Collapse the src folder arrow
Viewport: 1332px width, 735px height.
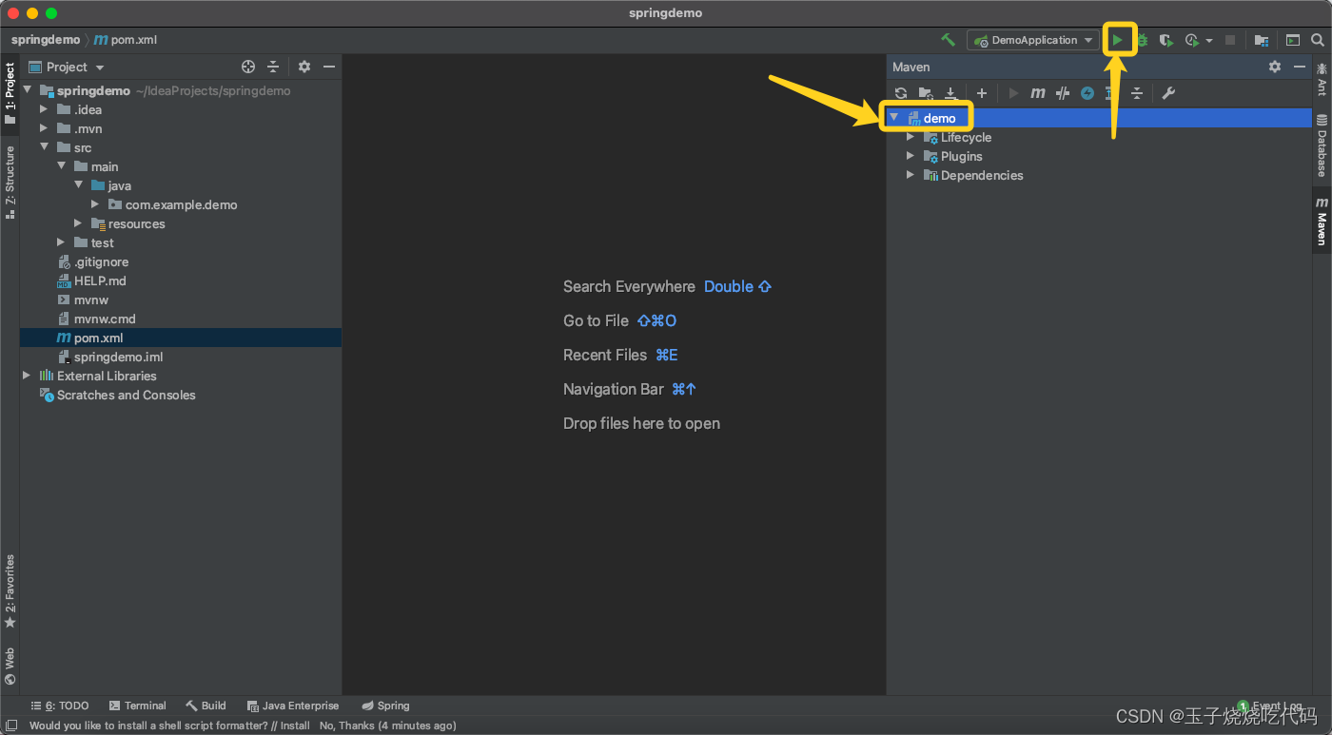pos(44,148)
